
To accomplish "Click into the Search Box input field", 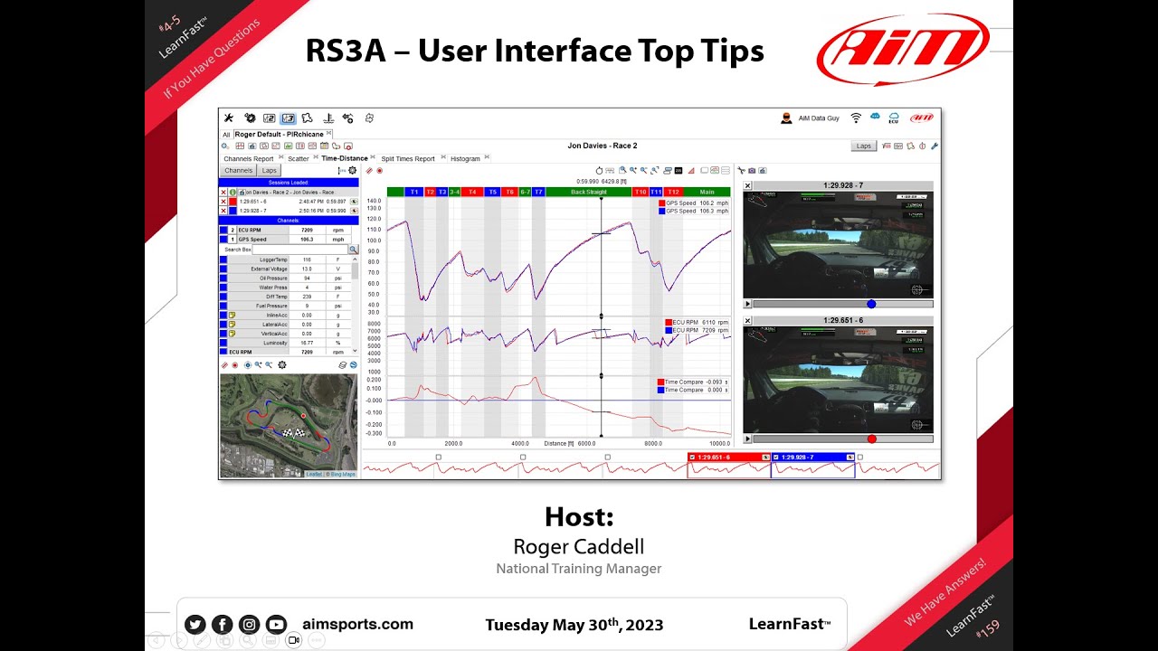I will point(299,250).
